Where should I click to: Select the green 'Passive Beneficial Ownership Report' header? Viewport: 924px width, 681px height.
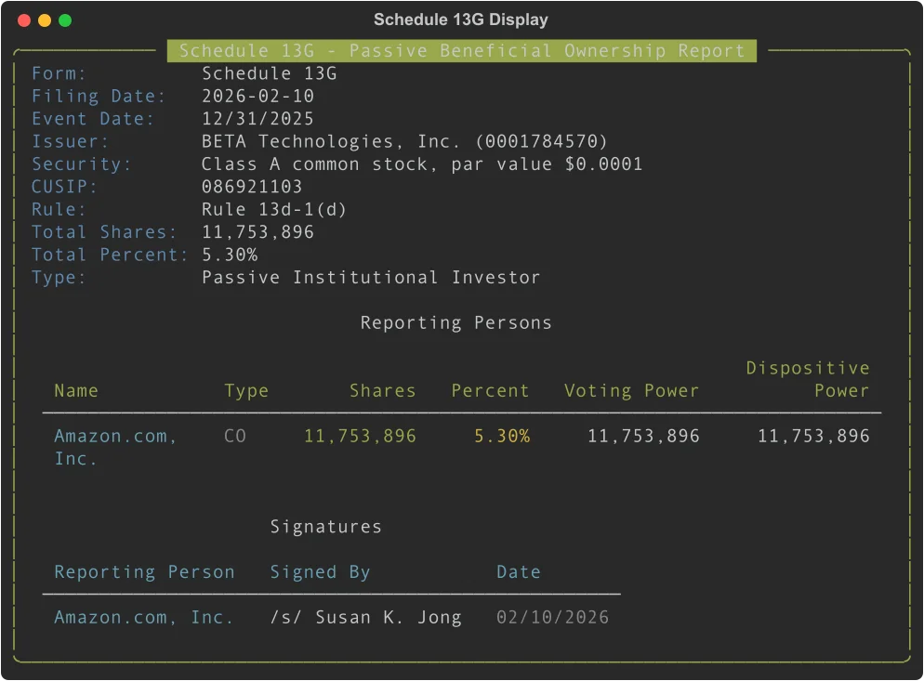(462, 51)
